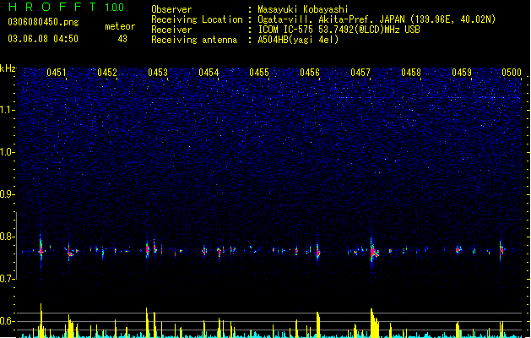Select the filename 0306080450.png
The height and width of the screenshot is (338, 531).
pyautogui.click(x=43, y=23)
